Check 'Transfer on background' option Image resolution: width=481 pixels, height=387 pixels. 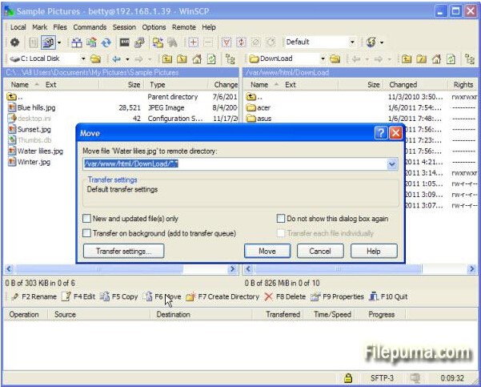[87, 233]
